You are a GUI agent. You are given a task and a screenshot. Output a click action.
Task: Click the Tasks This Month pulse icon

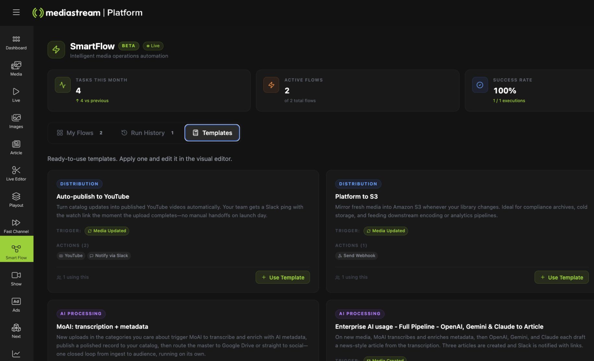coord(63,85)
